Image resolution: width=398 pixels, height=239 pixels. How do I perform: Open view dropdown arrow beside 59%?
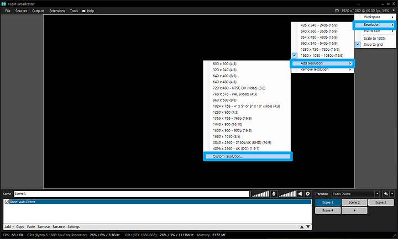(394, 10)
